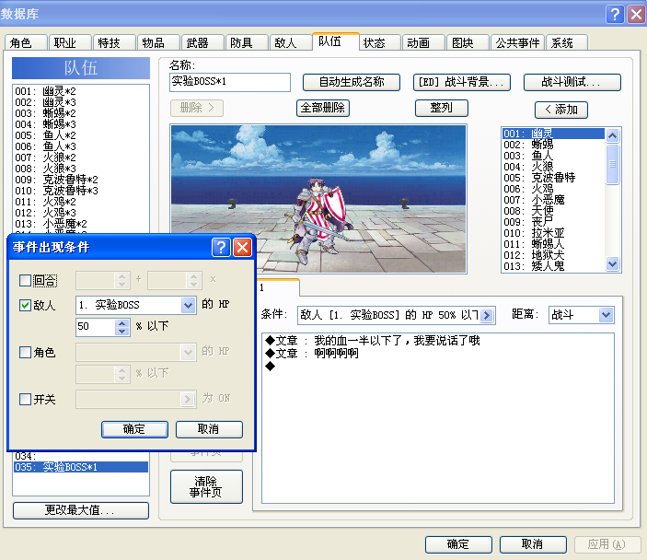The height and width of the screenshot is (560, 647).
Task: Select enemy 010: 拉米亚 in the enemy list
Action: [553, 233]
